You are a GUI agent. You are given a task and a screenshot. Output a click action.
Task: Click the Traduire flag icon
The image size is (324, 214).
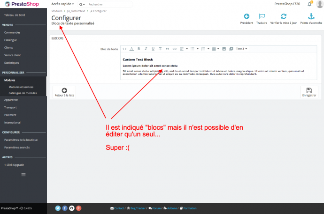(262, 16)
